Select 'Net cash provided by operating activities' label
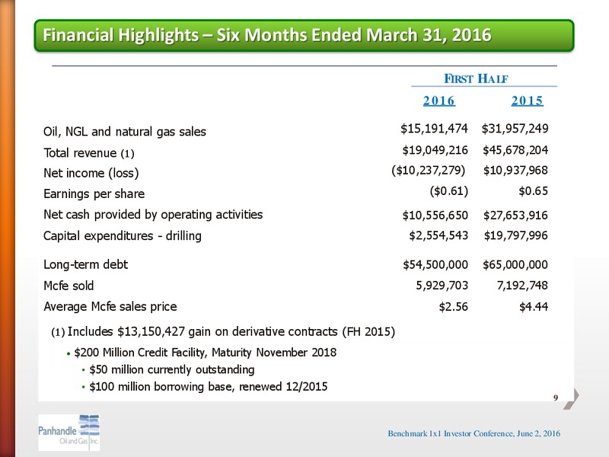The width and height of the screenshot is (609, 457). [153, 215]
